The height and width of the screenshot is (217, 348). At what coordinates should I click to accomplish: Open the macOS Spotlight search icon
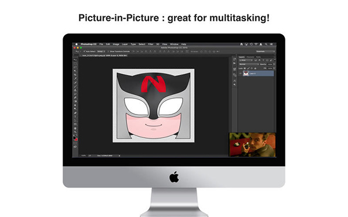(x=266, y=44)
